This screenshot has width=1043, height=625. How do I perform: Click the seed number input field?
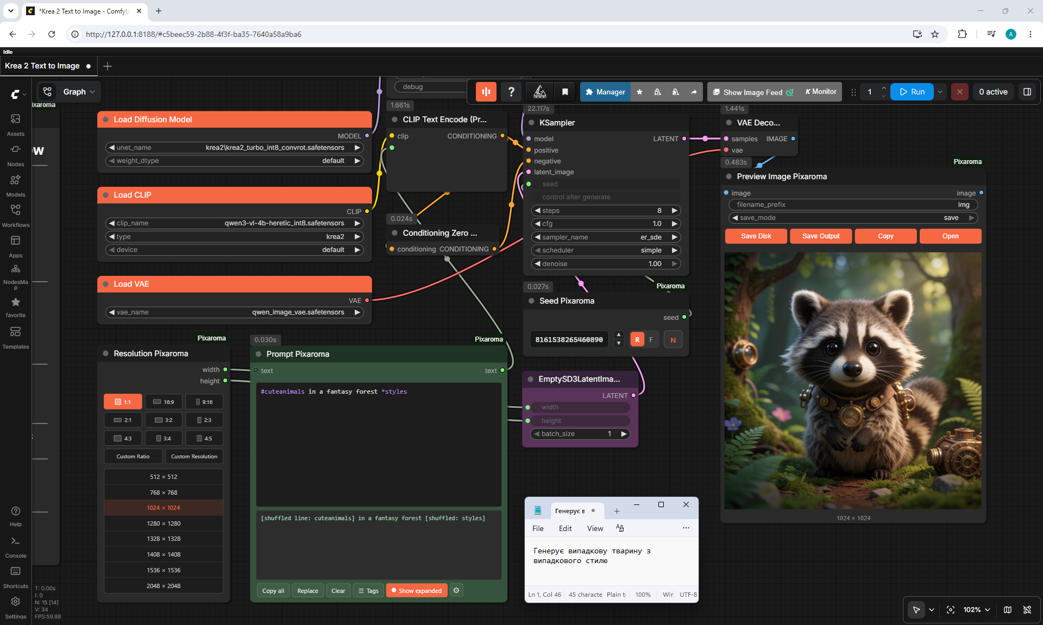click(569, 339)
